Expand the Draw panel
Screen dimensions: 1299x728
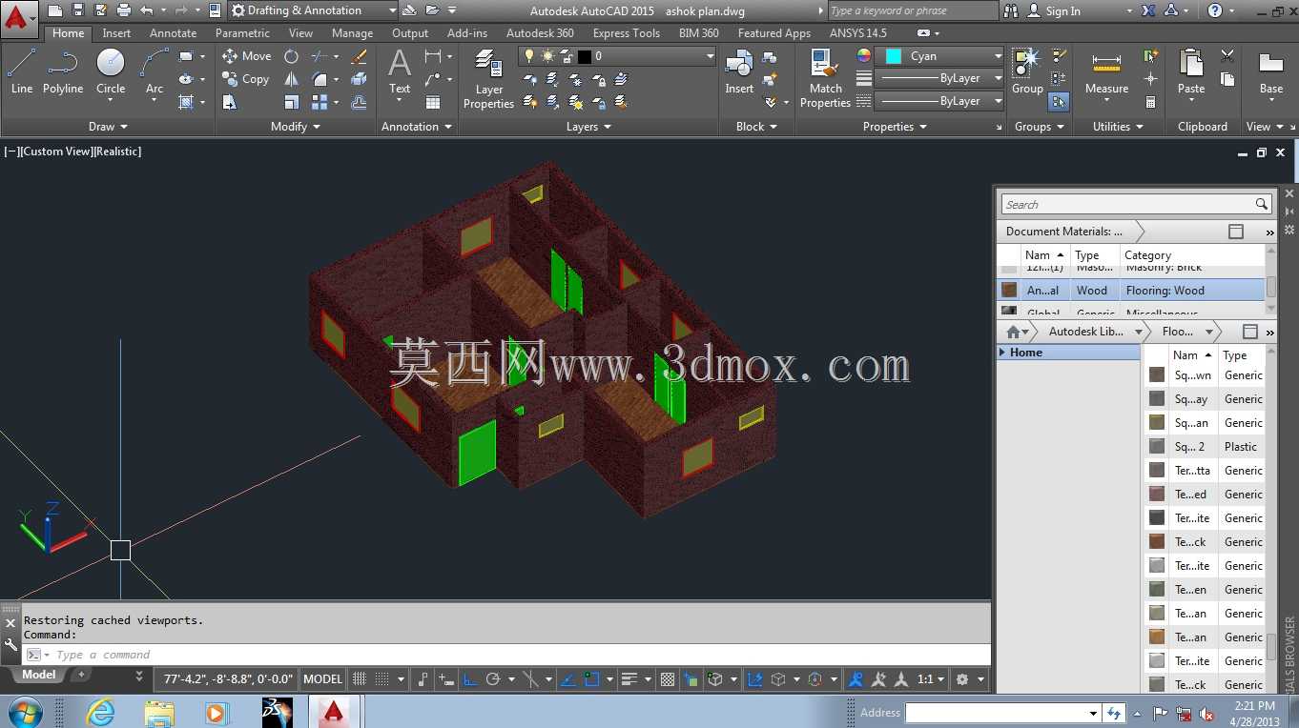point(108,127)
